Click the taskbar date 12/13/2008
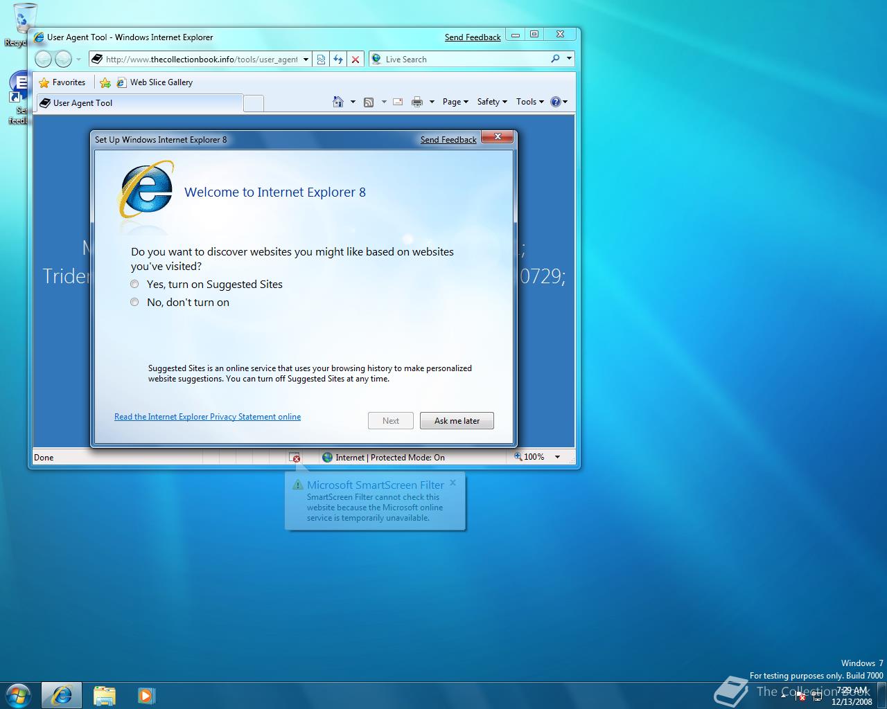 (852, 701)
